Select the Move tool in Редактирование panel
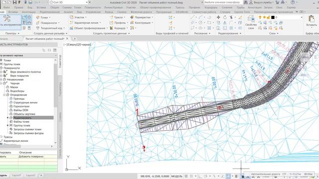Viewport: 319px width, 179px height. [x=218, y=17]
